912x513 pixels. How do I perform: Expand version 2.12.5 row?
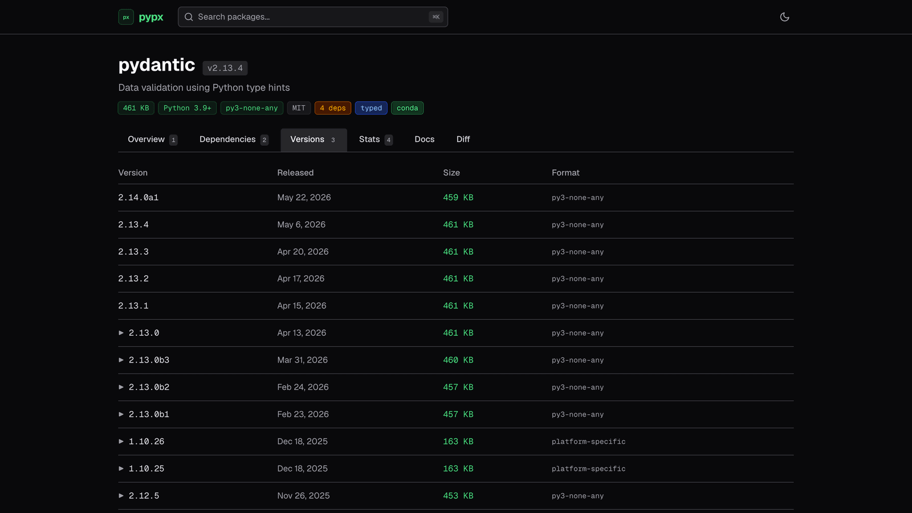121,496
